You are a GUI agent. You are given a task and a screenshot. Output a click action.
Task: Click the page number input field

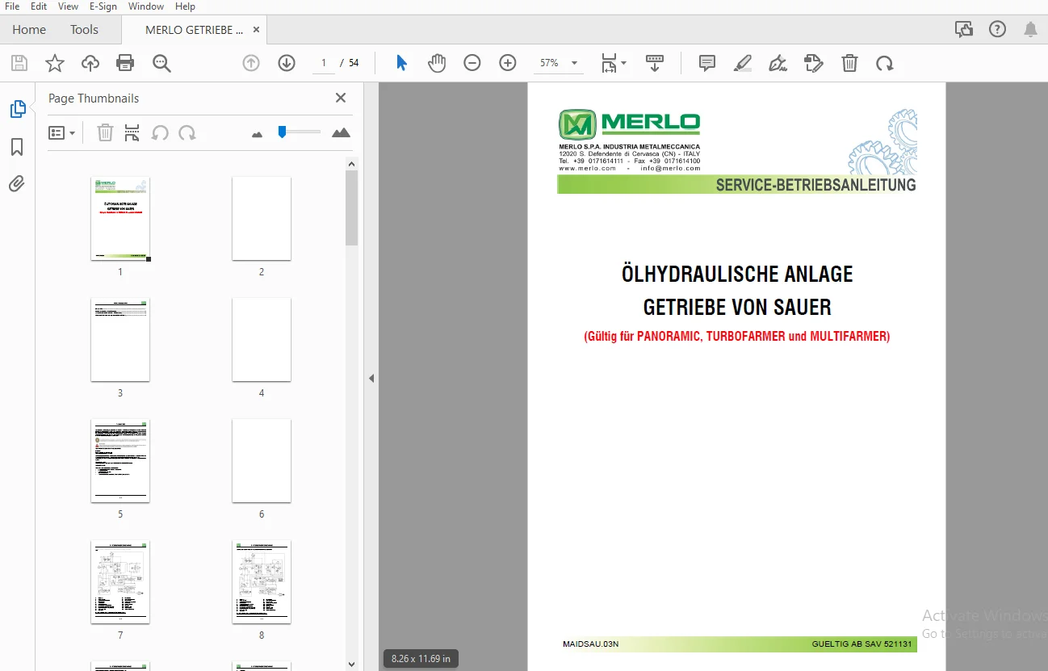[x=324, y=63]
